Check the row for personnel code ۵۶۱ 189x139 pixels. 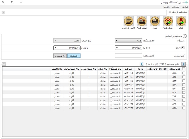tap(184, 89)
